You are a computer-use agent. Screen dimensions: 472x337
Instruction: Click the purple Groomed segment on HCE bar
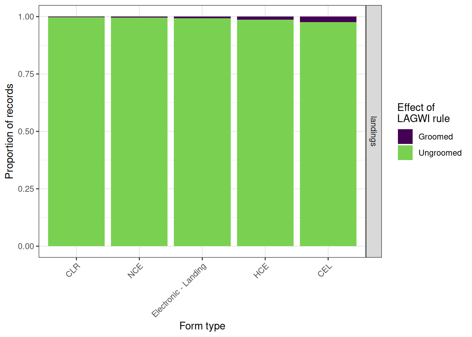click(x=265, y=18)
